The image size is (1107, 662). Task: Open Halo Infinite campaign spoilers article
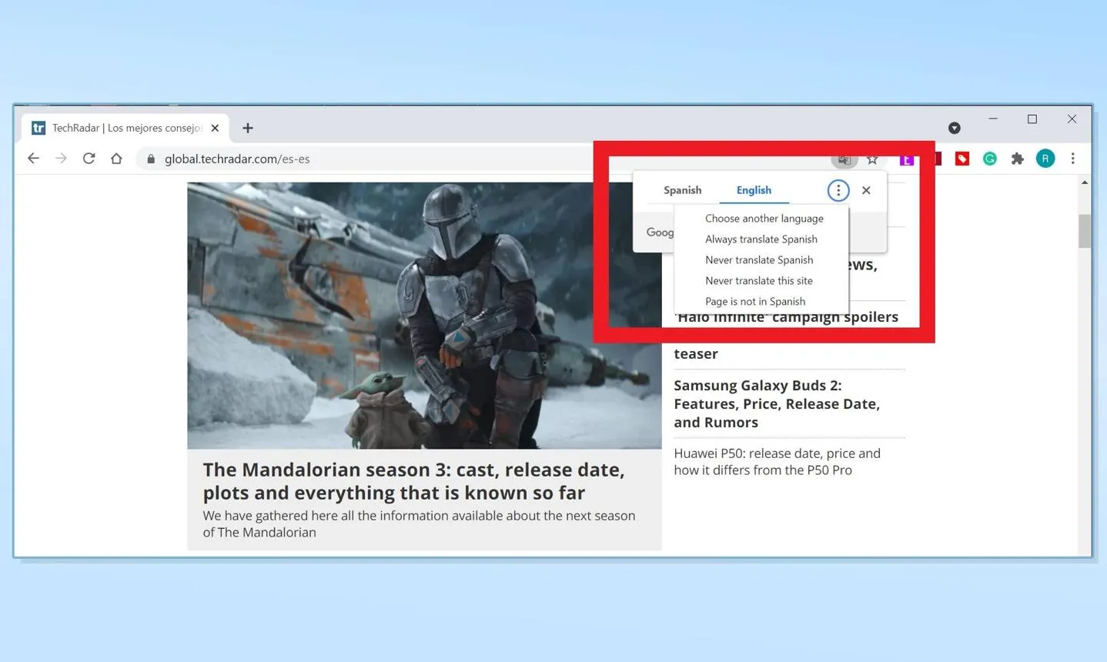point(787,317)
